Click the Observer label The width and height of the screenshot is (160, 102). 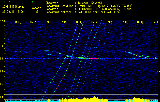52,3
